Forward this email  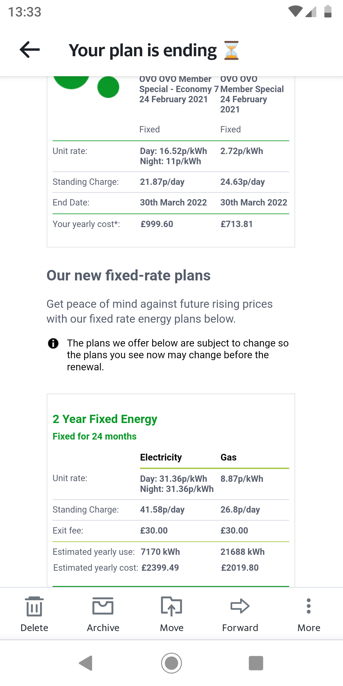(240, 614)
